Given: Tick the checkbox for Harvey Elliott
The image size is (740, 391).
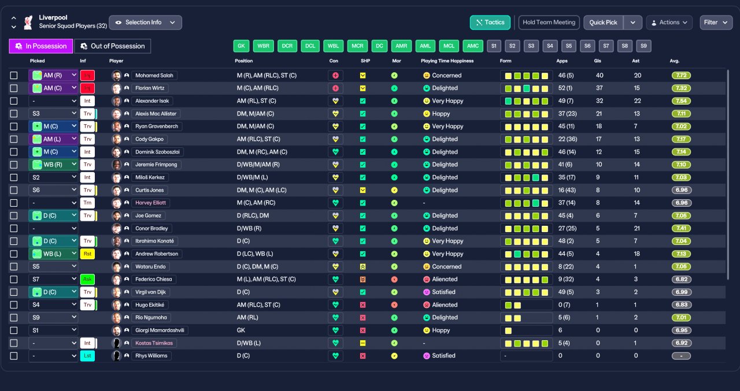Looking at the screenshot, I should click(x=14, y=203).
